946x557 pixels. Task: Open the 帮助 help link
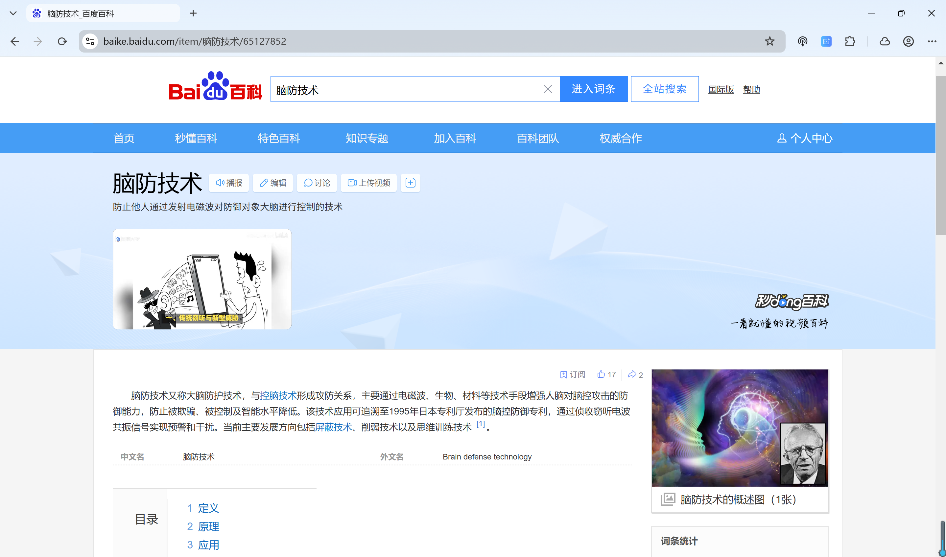[751, 89]
